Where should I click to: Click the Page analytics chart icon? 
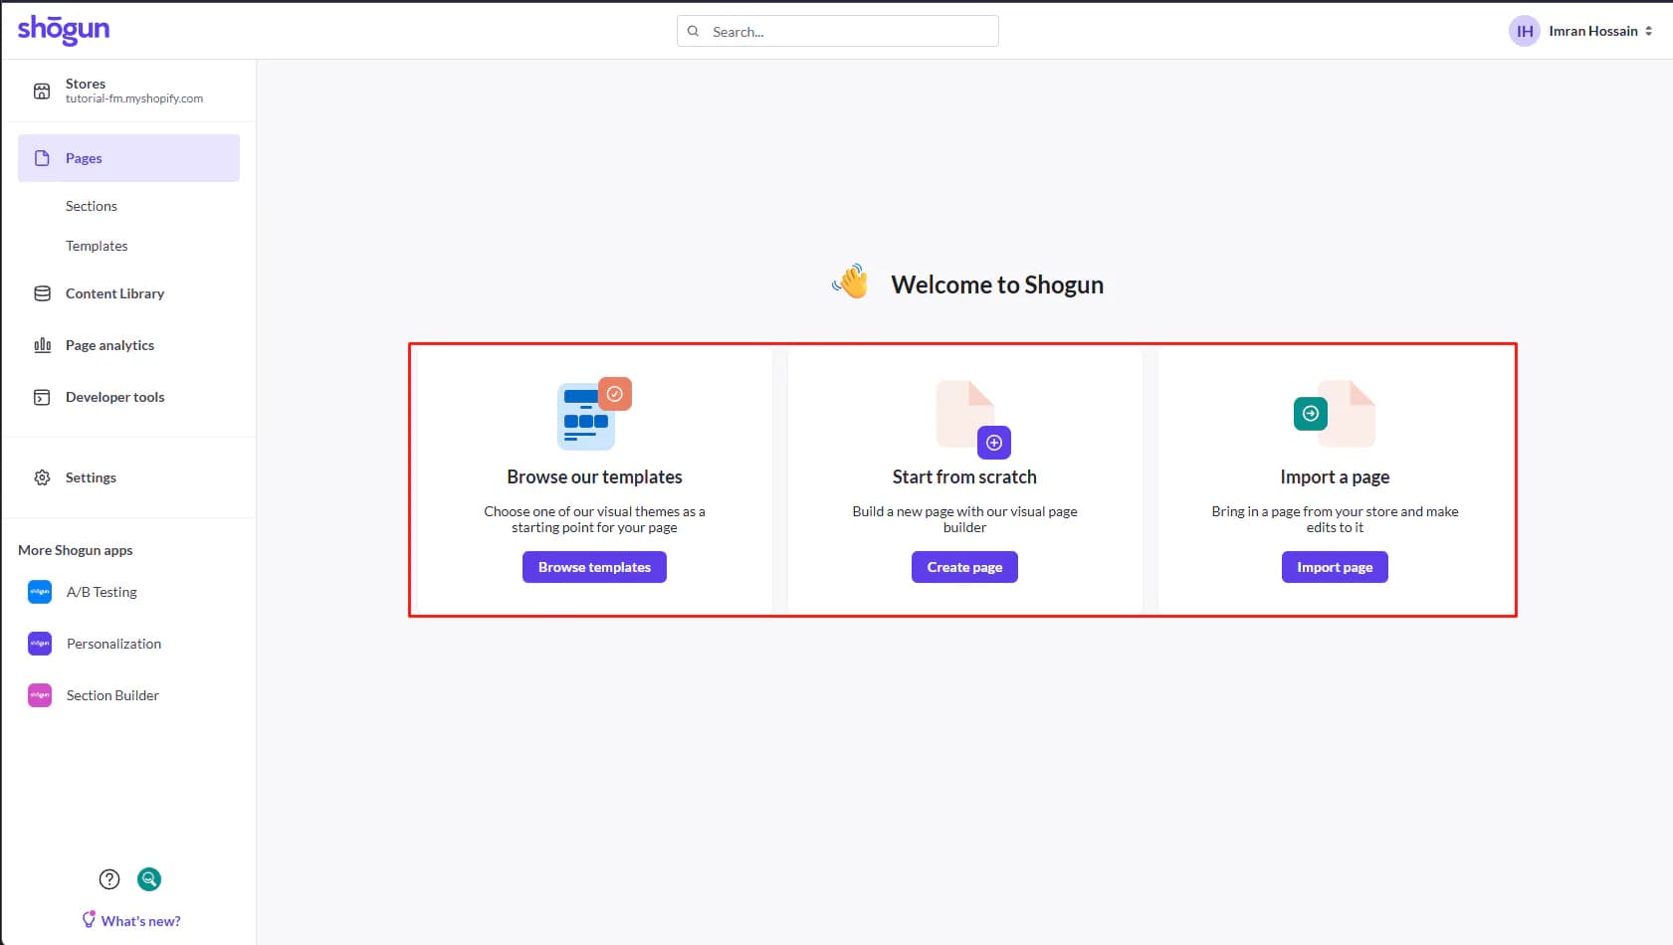[x=42, y=345]
